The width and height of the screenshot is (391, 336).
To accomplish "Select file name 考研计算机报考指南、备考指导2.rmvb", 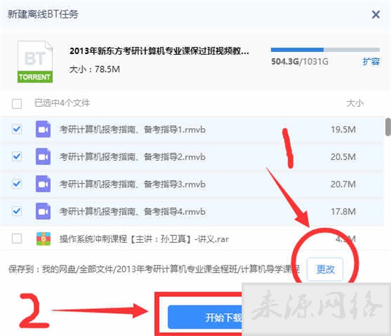I will pyautogui.click(x=132, y=157).
